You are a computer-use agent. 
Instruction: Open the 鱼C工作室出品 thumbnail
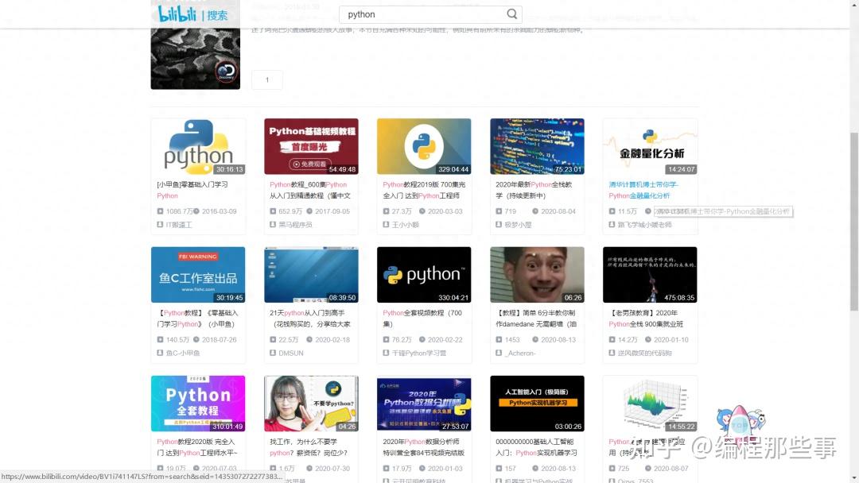click(x=198, y=275)
